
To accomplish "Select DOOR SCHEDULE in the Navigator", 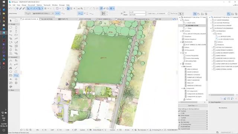I will coord(193,72).
